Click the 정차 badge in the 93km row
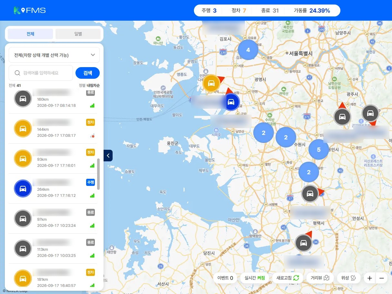The height and width of the screenshot is (294, 392). tap(90, 152)
